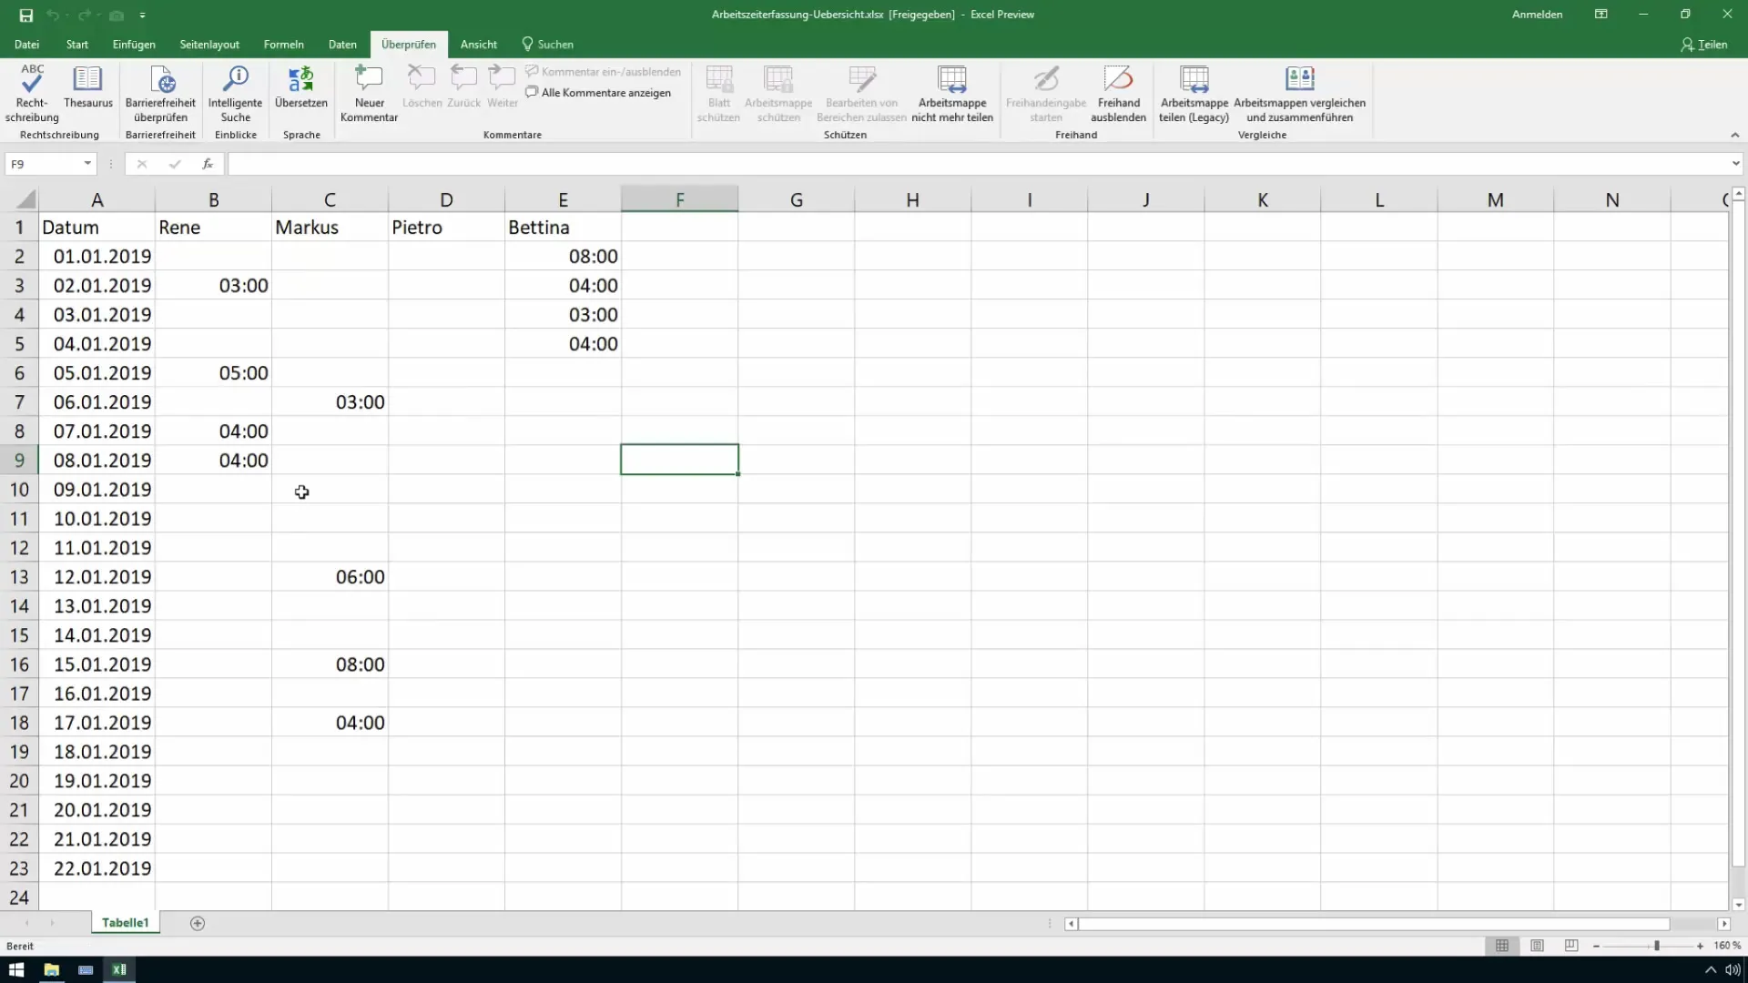Open the Einfügen menu tab
The width and height of the screenshot is (1748, 983).
pyautogui.click(x=133, y=45)
